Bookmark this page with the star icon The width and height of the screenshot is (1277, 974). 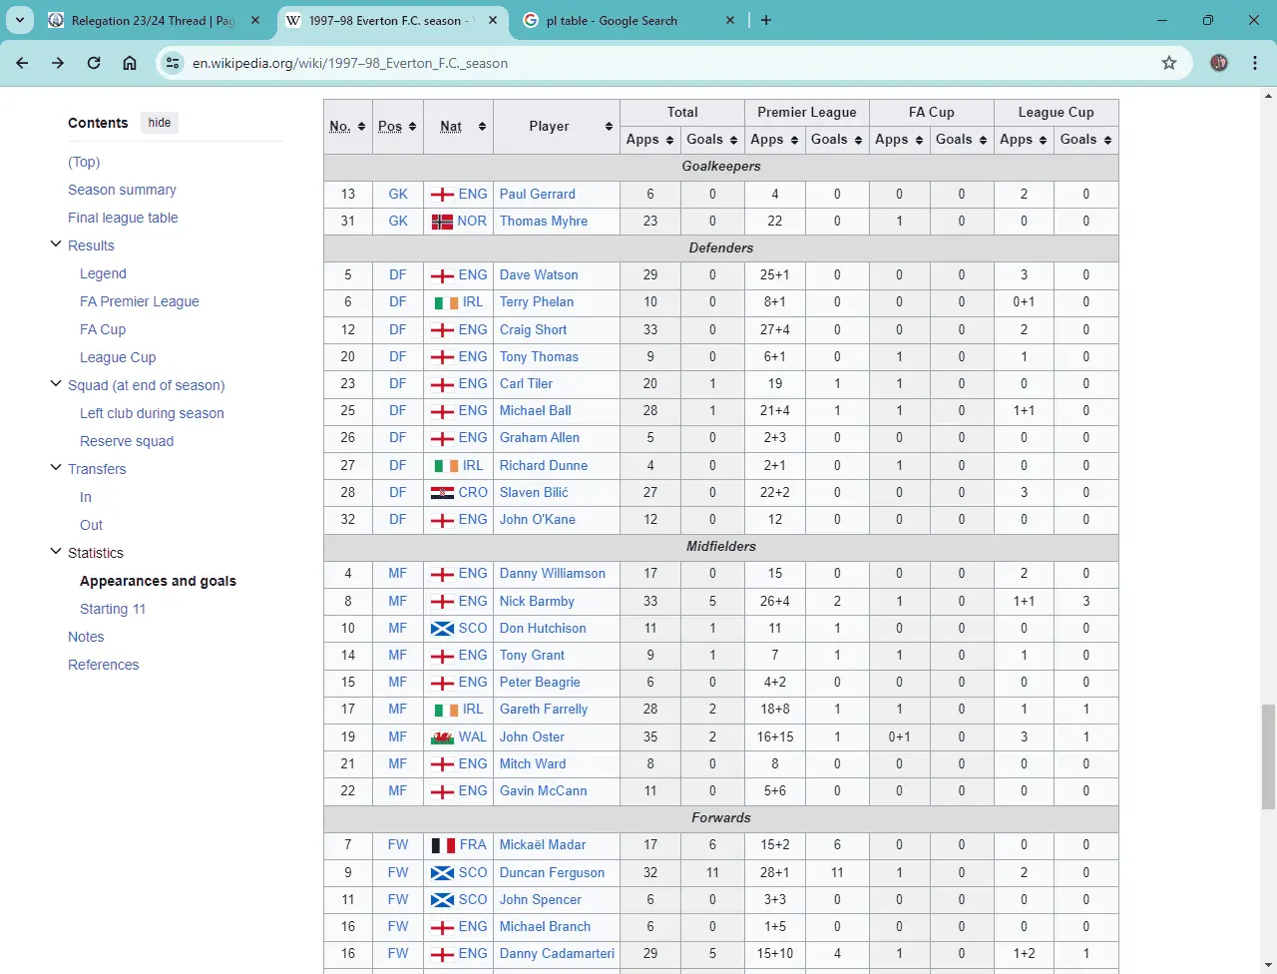[1169, 63]
